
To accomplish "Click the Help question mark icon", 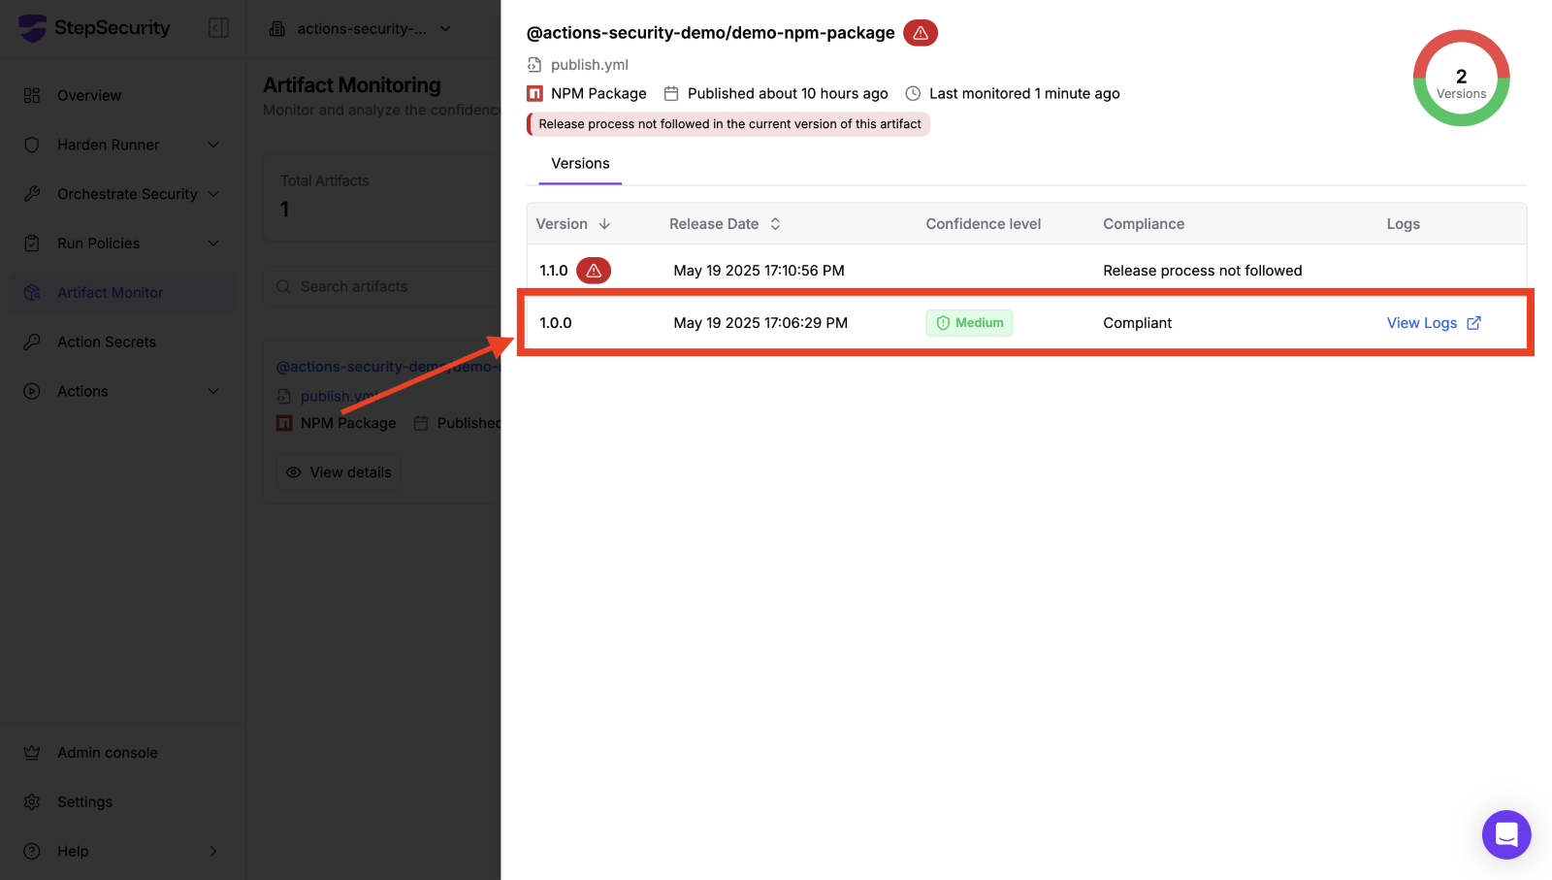I will tap(32, 851).
